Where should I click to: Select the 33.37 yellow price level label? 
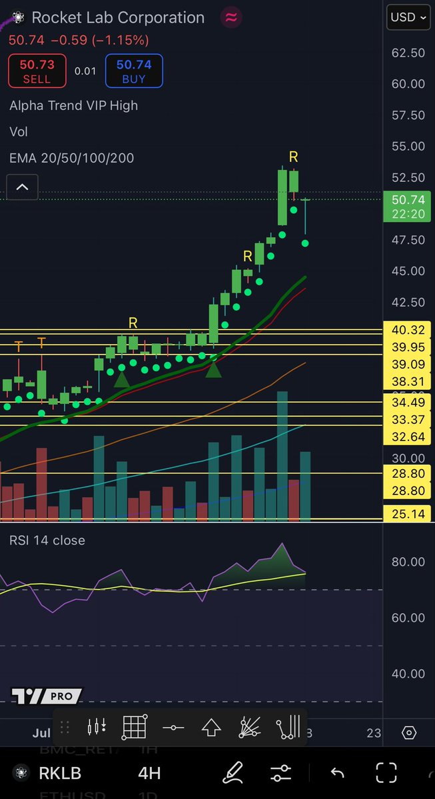click(x=407, y=419)
